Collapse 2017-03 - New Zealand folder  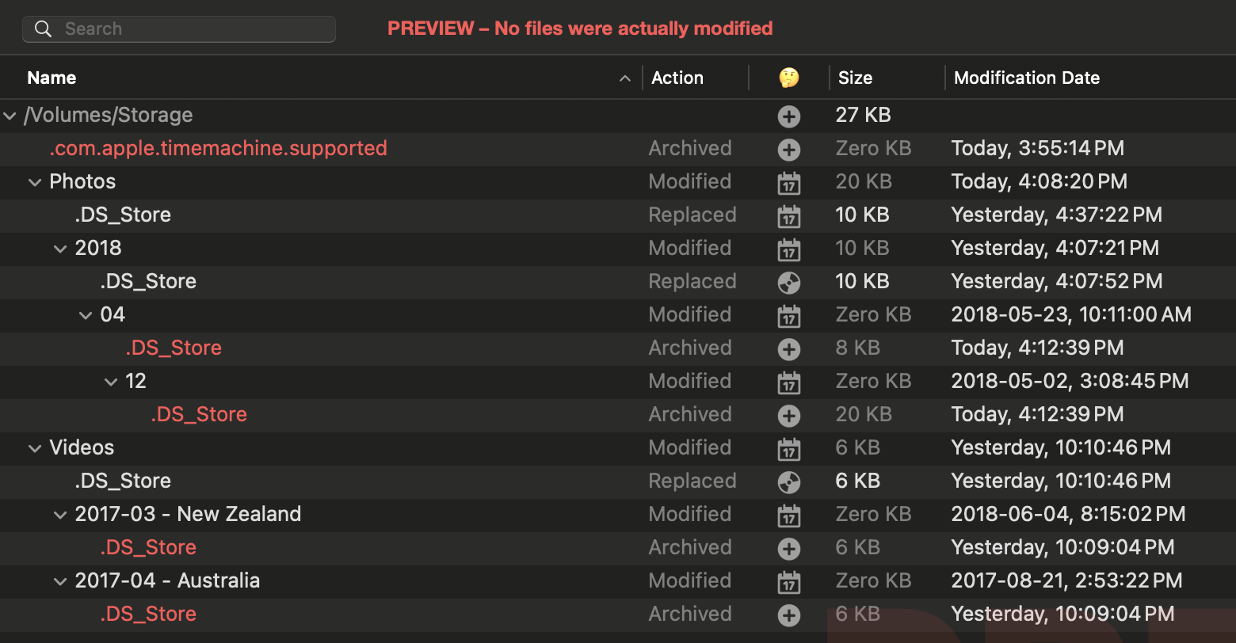(60, 515)
